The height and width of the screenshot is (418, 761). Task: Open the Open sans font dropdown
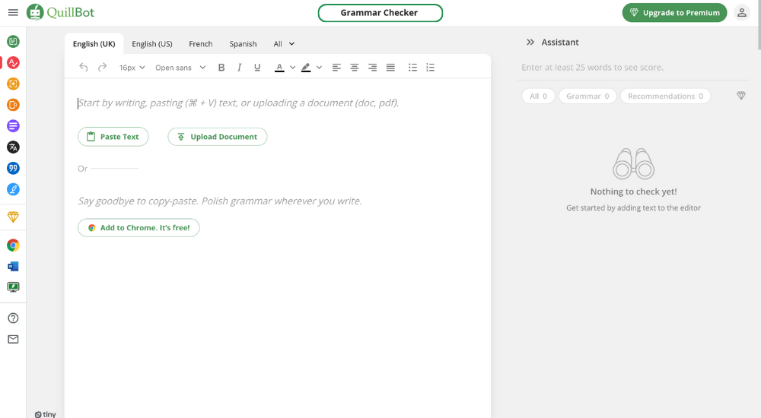180,68
